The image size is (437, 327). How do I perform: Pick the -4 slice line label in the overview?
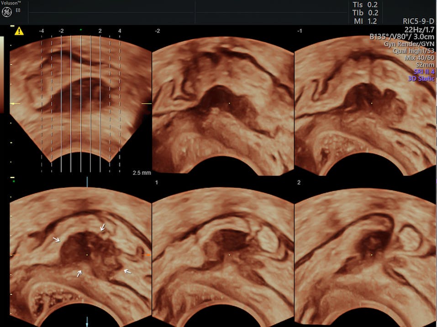tap(42, 31)
